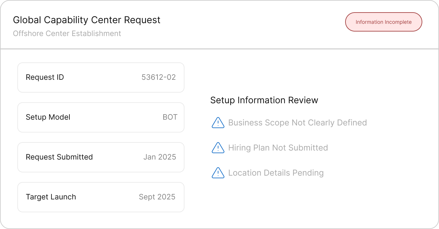Viewport: 439px width, 229px height.
Task: Click warning triangle beside Location Details Pending
Action: click(218, 173)
